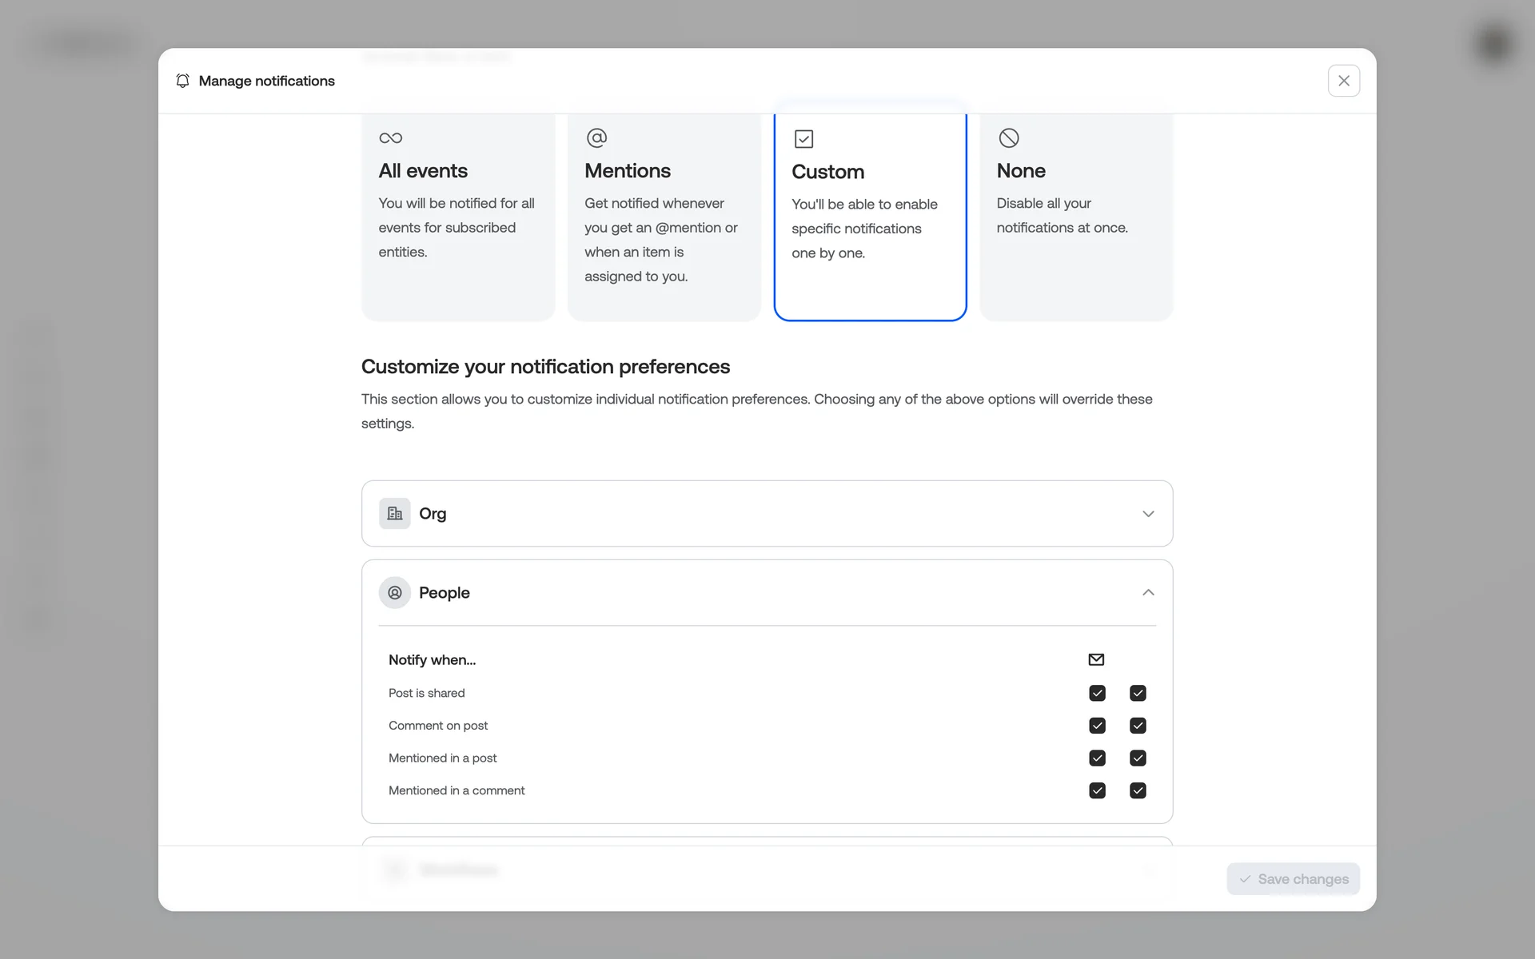Click the @ icon on Mentions card
The width and height of the screenshot is (1535, 959).
pyautogui.click(x=596, y=138)
